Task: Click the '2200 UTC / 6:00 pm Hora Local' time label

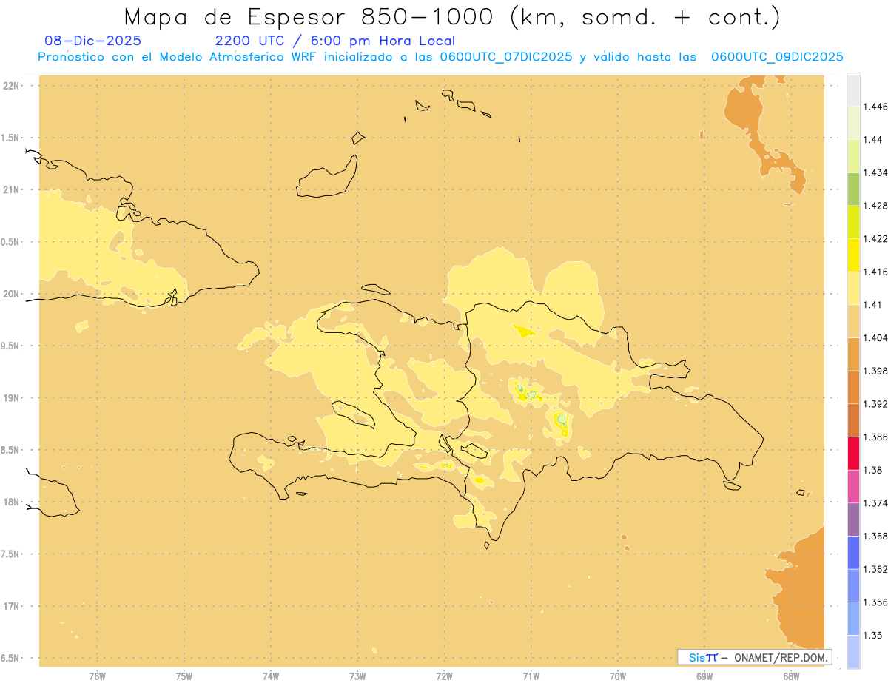Action: pyautogui.click(x=334, y=41)
